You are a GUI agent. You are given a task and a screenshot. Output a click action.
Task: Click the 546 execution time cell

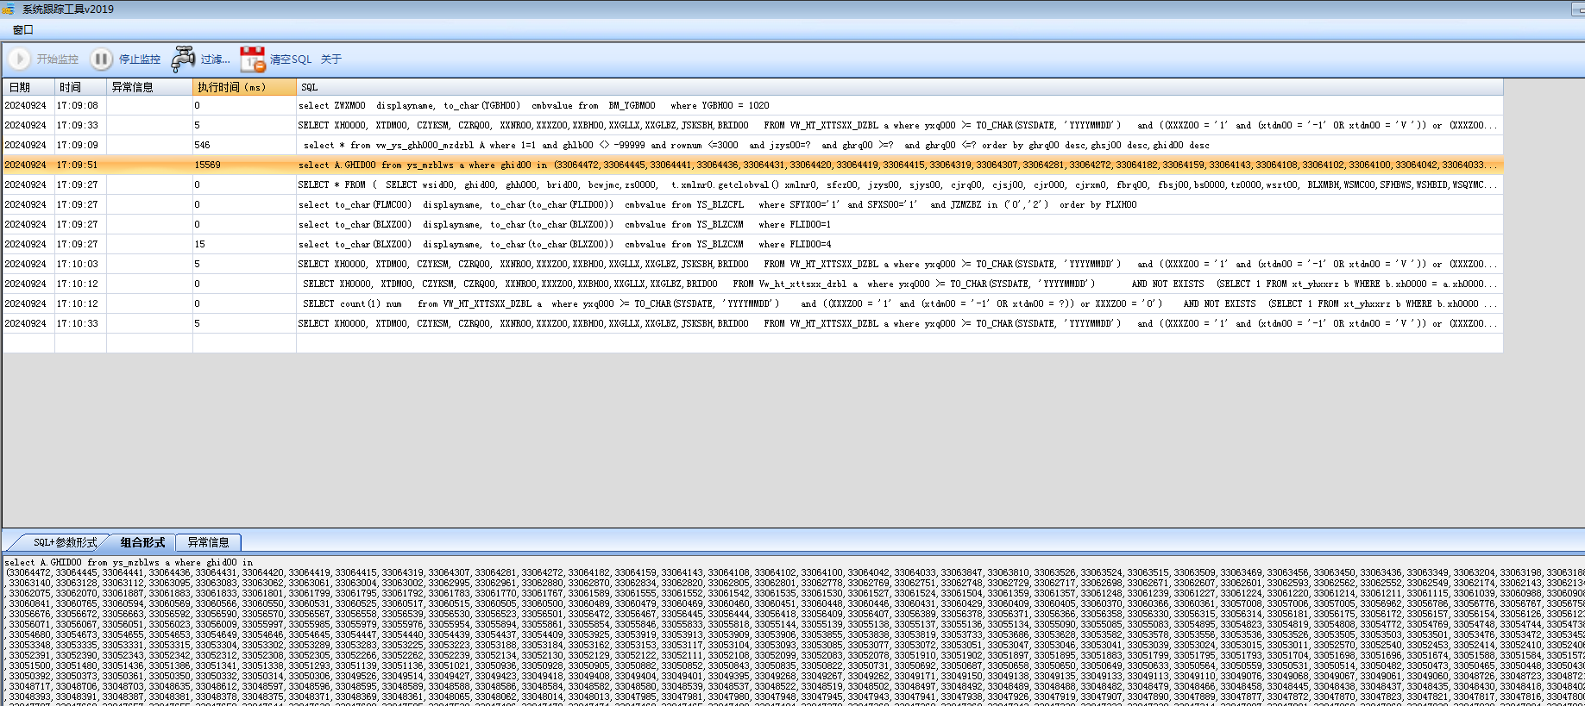244,145
